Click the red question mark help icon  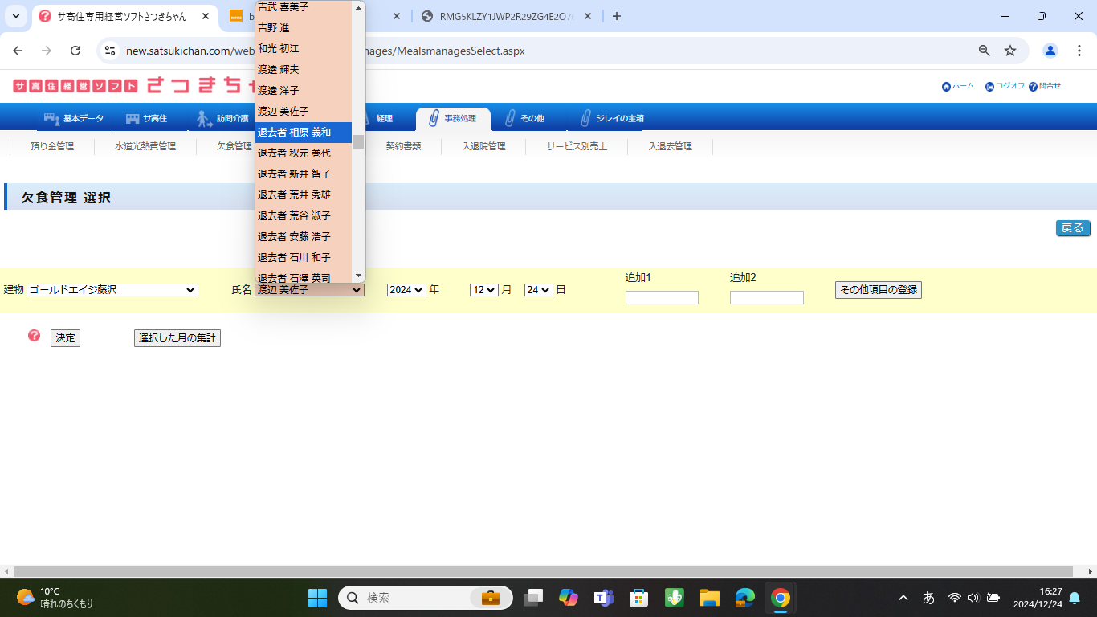point(34,336)
